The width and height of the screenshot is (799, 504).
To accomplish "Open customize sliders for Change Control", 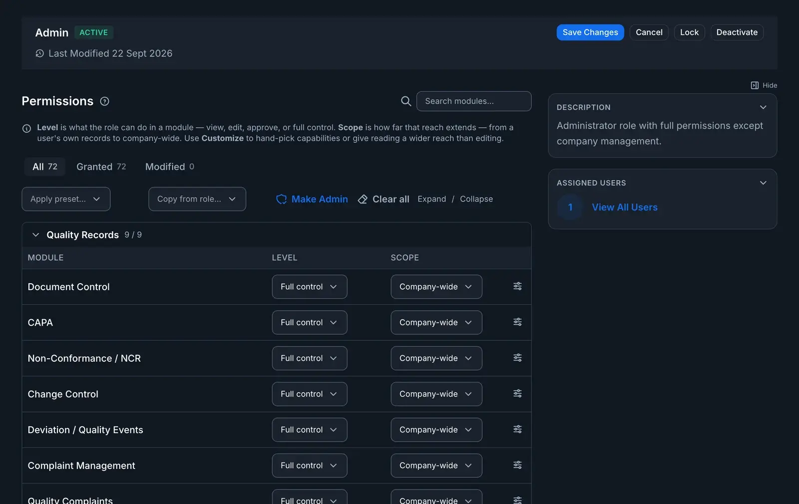I will tap(517, 394).
